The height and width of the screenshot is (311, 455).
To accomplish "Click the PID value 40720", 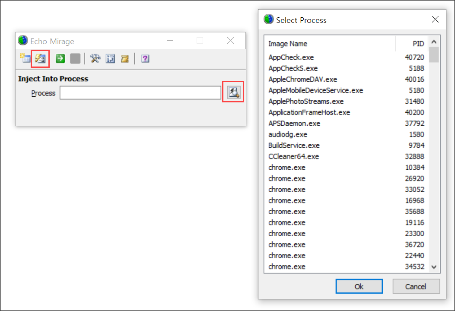I will pyautogui.click(x=414, y=57).
